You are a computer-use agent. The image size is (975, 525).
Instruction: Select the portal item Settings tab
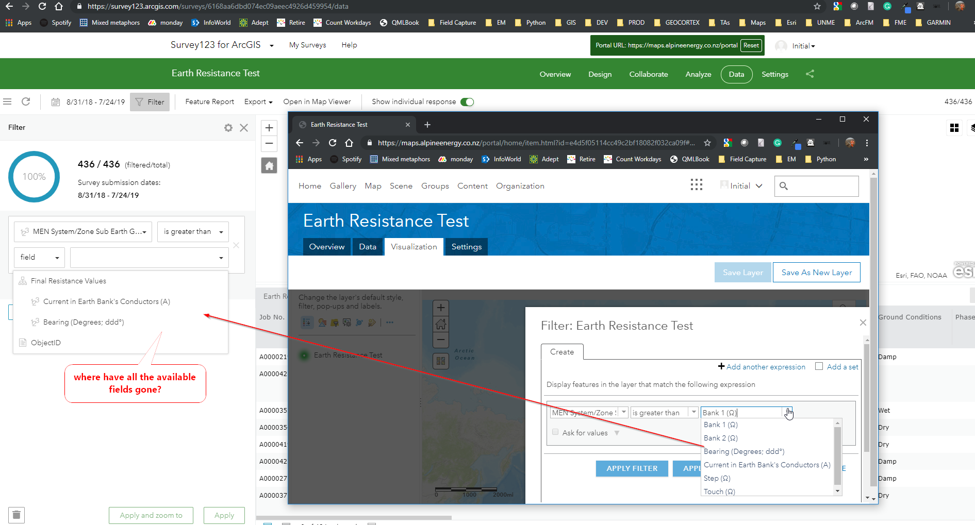467,247
